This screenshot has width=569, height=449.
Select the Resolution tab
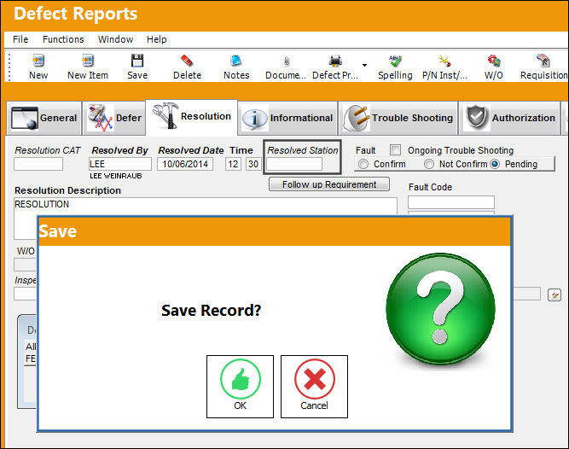coord(192,116)
